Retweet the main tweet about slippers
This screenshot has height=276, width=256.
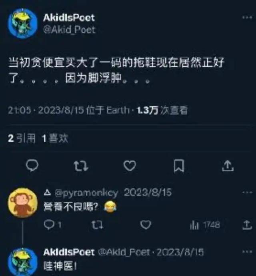(x=81, y=166)
